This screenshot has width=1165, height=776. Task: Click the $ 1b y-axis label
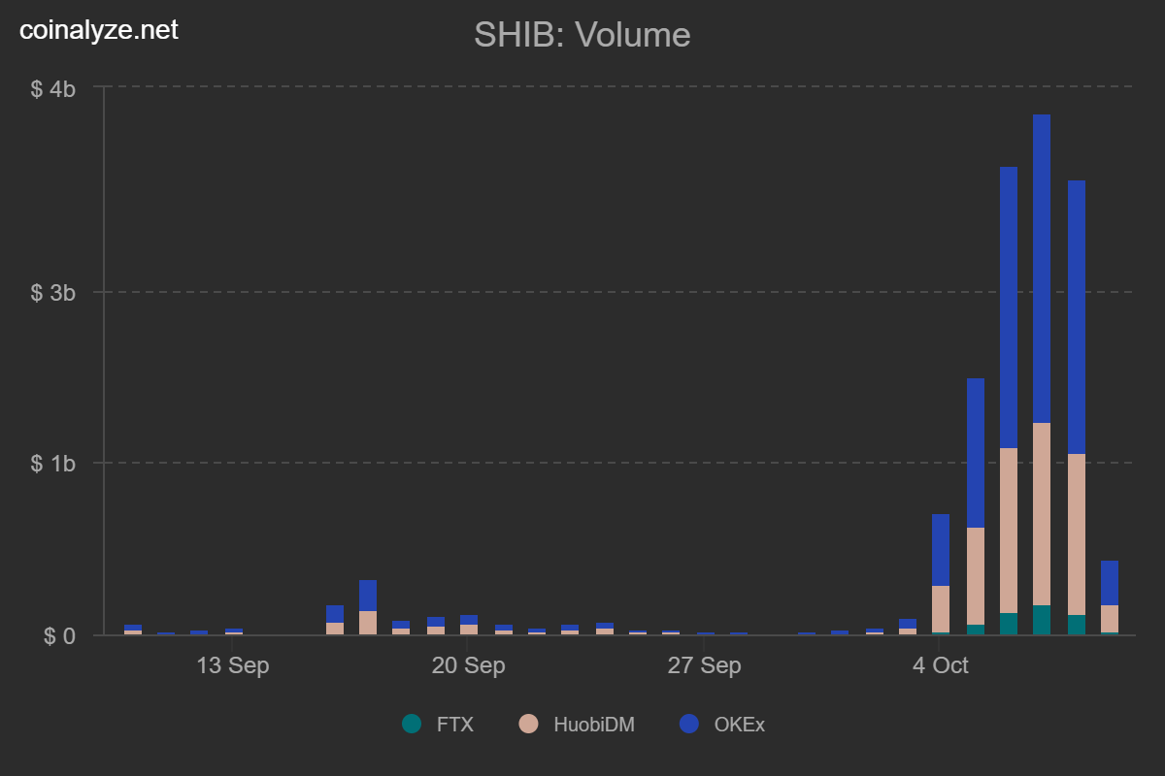pyautogui.click(x=53, y=464)
